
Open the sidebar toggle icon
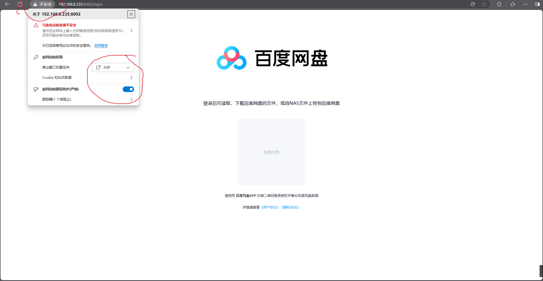click(537, 4)
